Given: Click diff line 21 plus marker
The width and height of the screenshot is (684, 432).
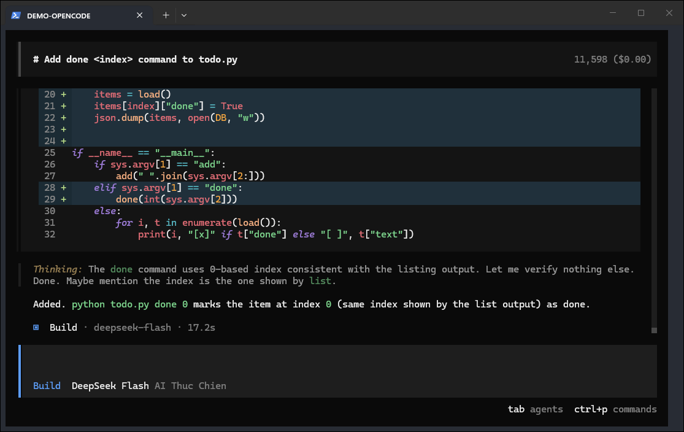Looking at the screenshot, I should pos(64,106).
